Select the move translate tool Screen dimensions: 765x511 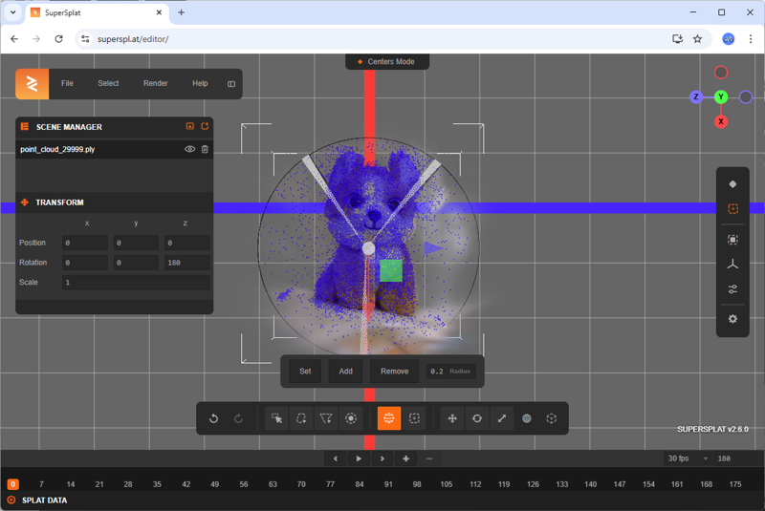pos(452,418)
